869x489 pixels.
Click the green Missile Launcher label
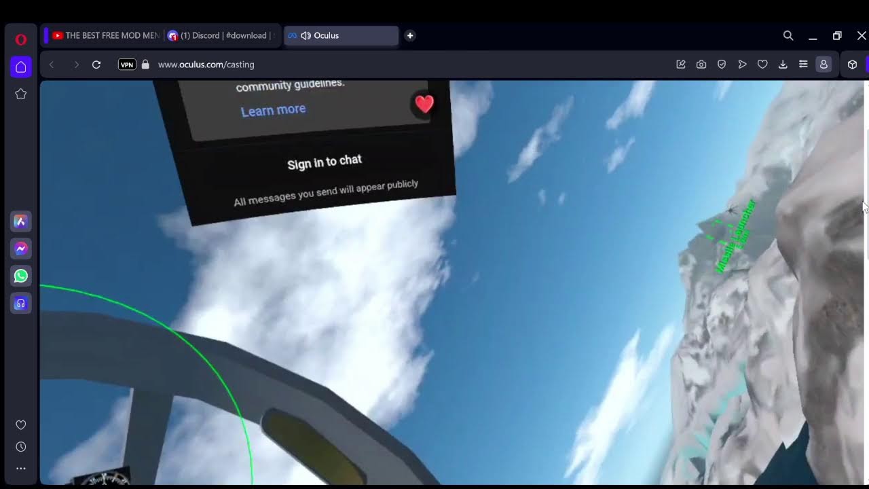pos(736,236)
